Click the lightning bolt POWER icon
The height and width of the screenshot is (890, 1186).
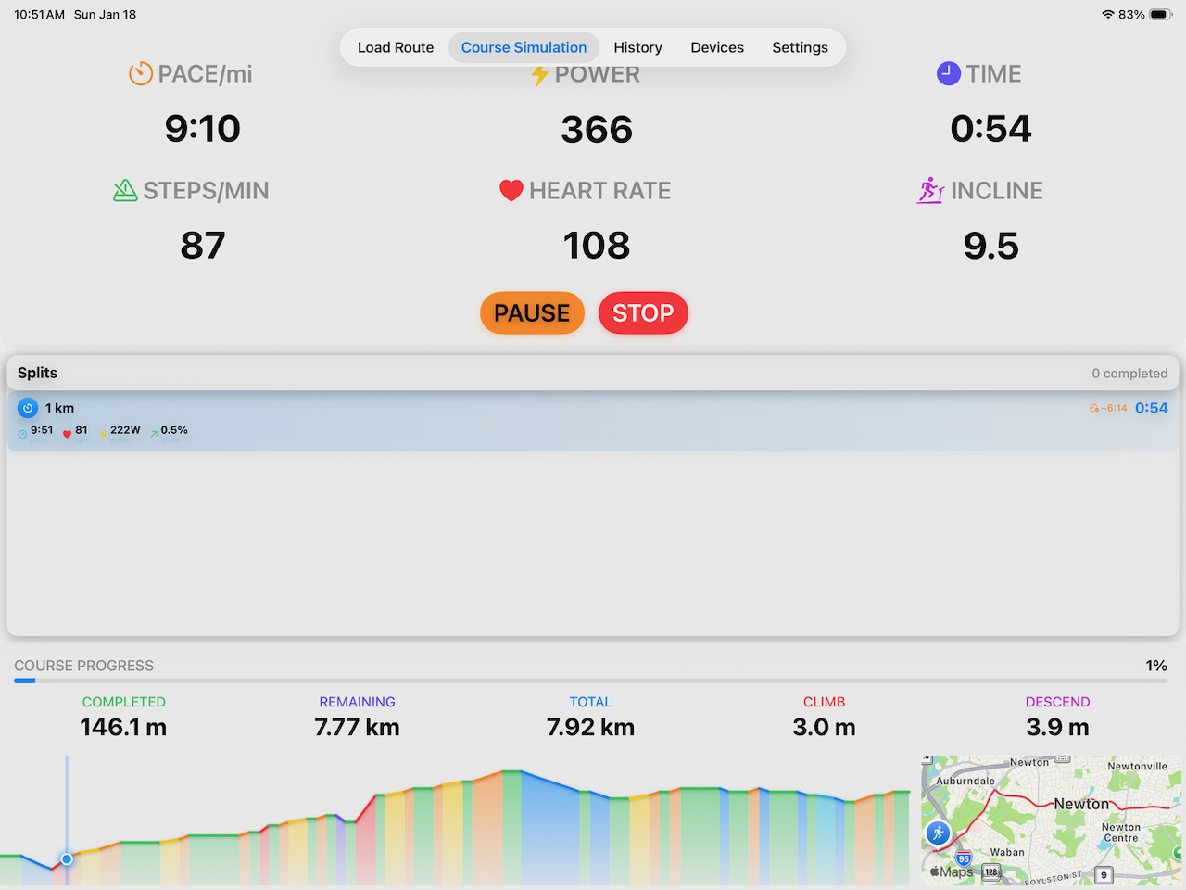[x=540, y=74]
